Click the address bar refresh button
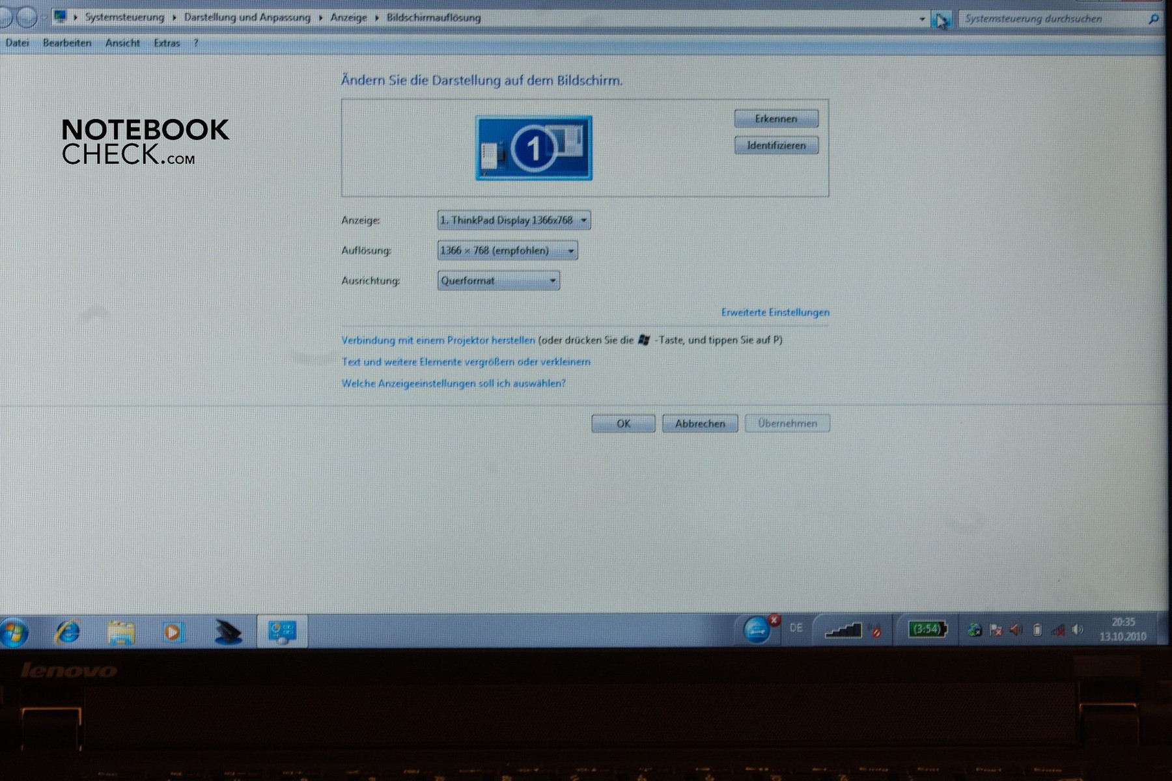This screenshot has width=1172, height=781. click(942, 20)
